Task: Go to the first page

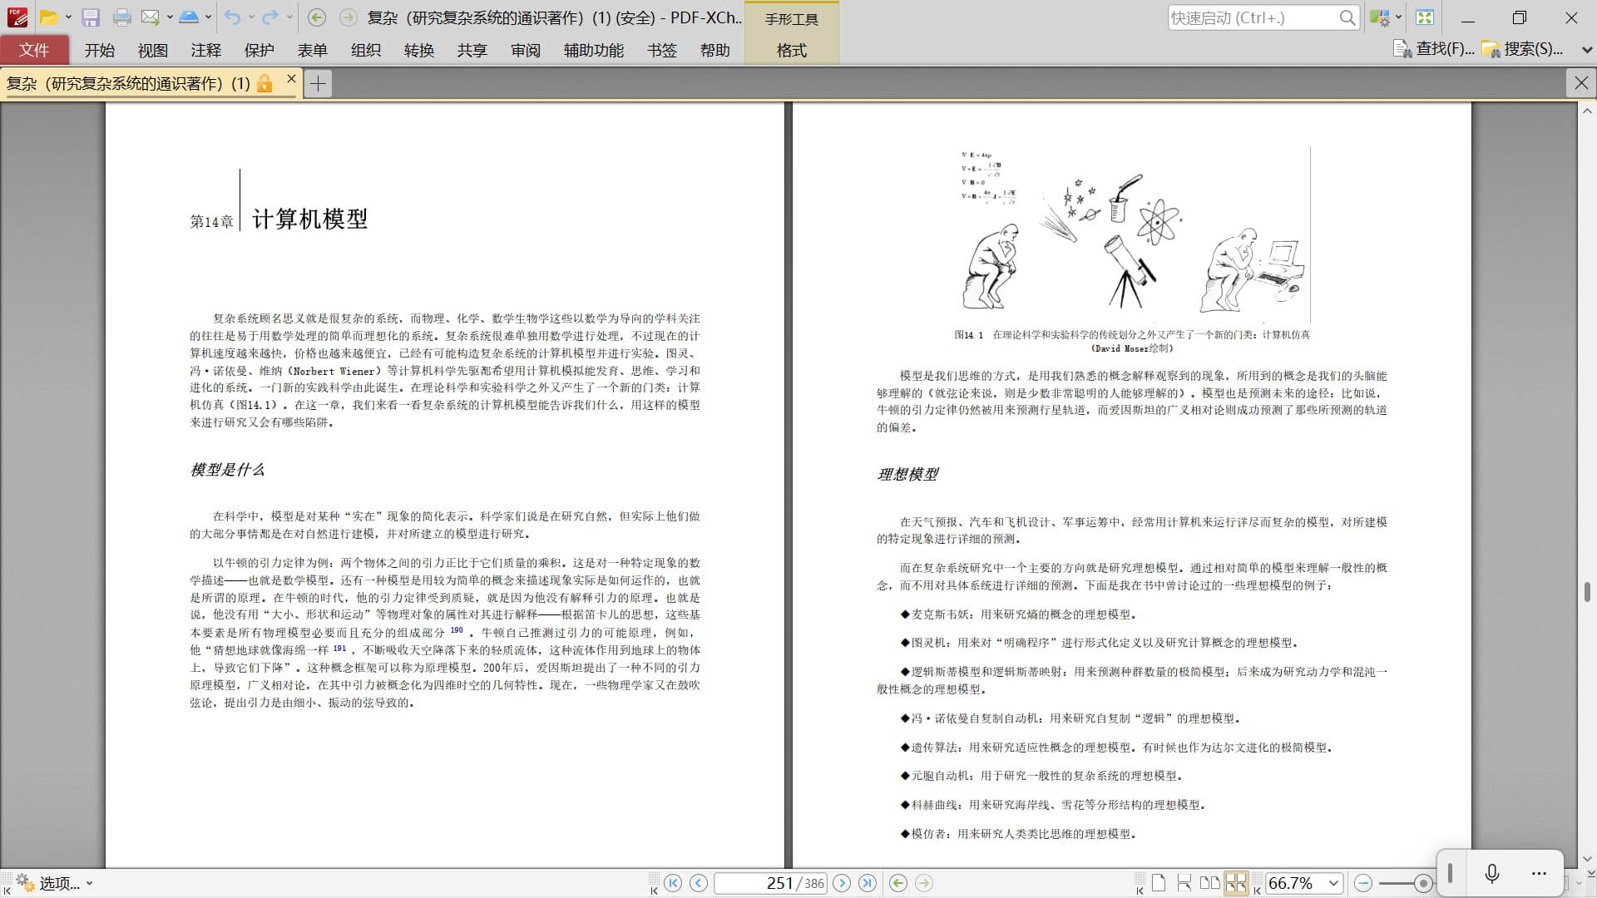Action: tap(673, 883)
